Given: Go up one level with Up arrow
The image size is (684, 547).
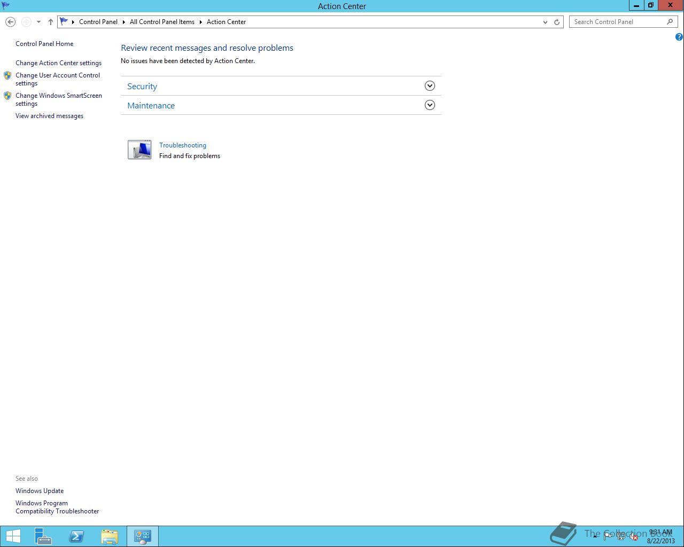Looking at the screenshot, I should 50,22.
